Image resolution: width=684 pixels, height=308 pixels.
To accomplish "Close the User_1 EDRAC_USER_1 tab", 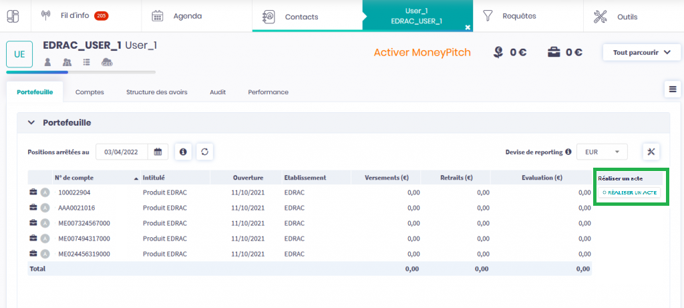I will pos(468,27).
